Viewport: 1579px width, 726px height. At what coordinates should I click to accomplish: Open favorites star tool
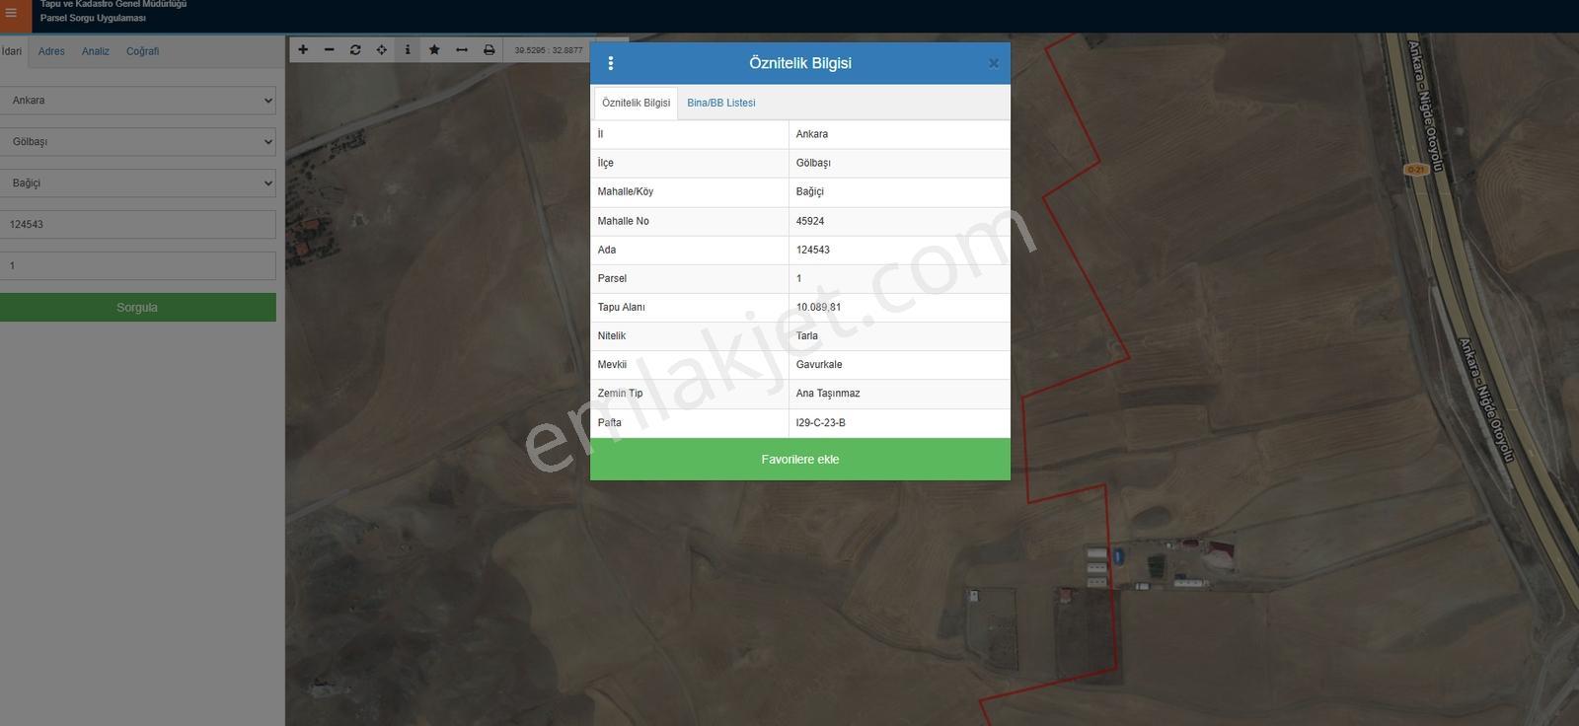[434, 49]
